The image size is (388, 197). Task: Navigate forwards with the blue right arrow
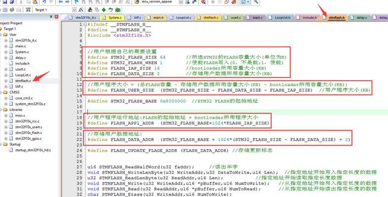(x=67, y=2)
